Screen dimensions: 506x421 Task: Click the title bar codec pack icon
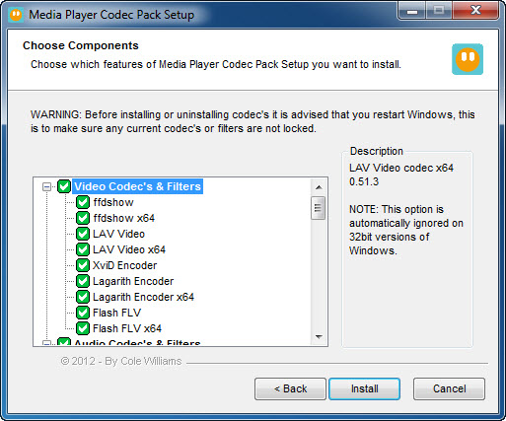(16, 15)
